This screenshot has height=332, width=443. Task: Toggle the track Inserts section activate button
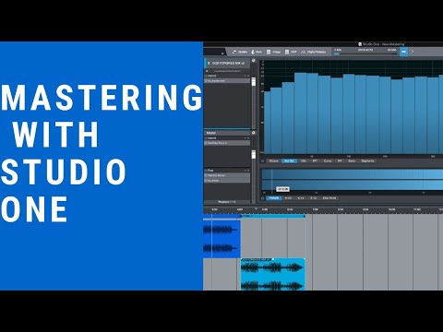click(206, 76)
